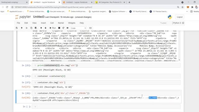The width and height of the screenshot is (199, 112).
Task: Click into cell In [26] container assignment
Action: point(106,76)
